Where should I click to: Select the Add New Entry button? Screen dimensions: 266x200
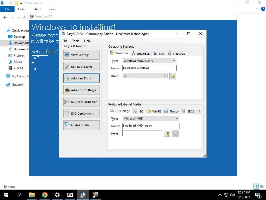81,78
